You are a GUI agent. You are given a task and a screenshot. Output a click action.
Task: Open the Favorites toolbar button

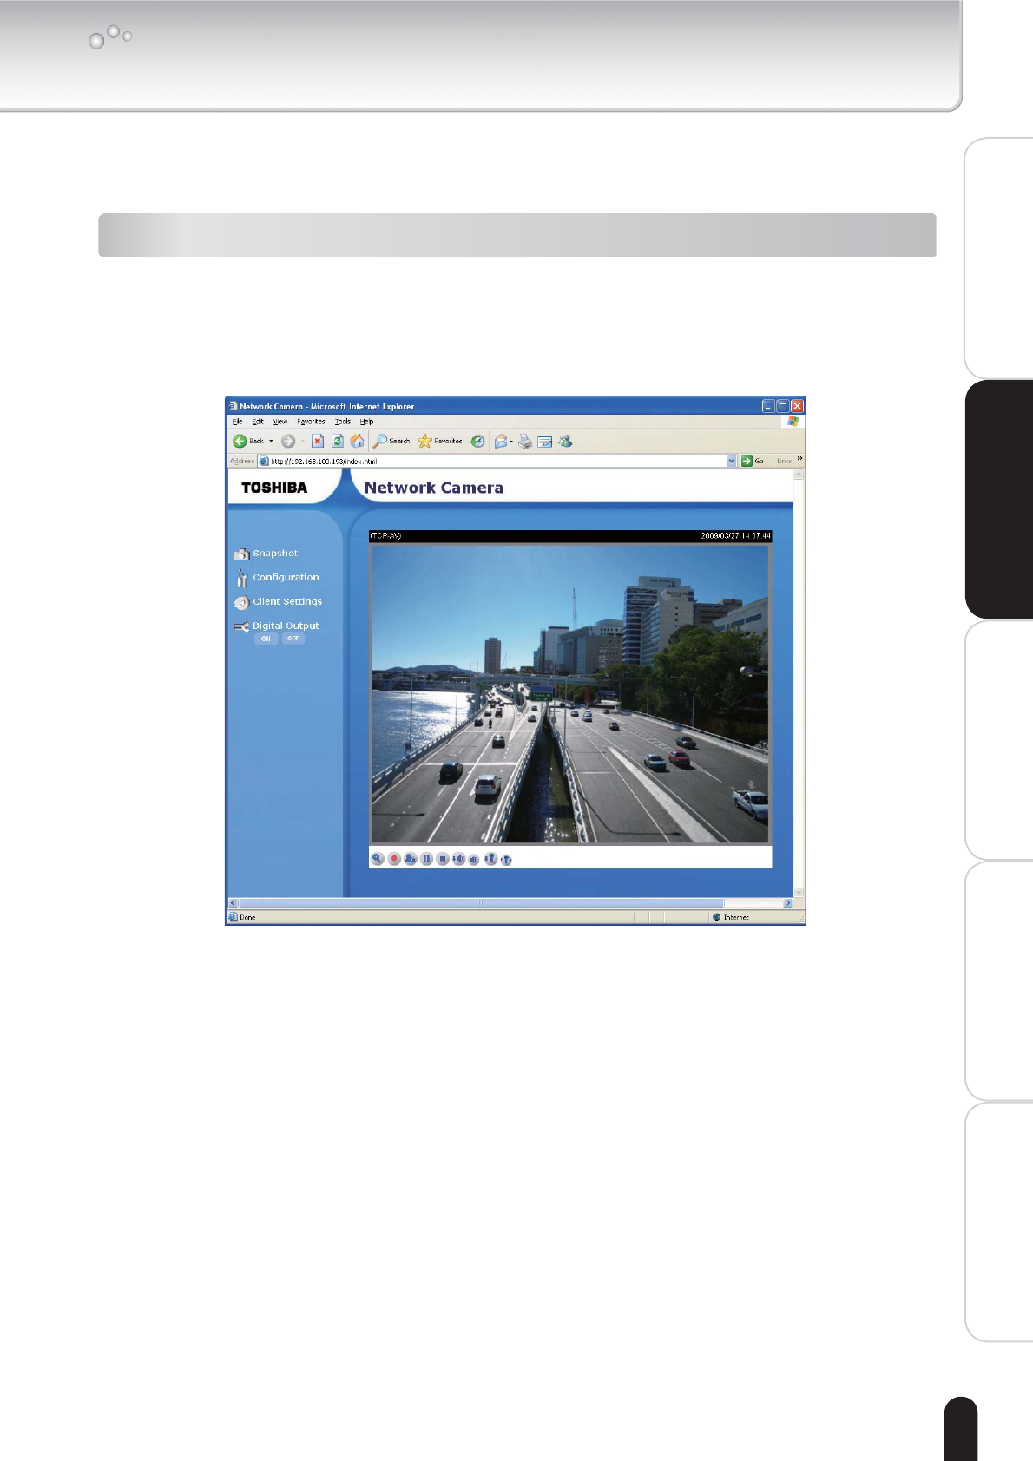point(440,441)
